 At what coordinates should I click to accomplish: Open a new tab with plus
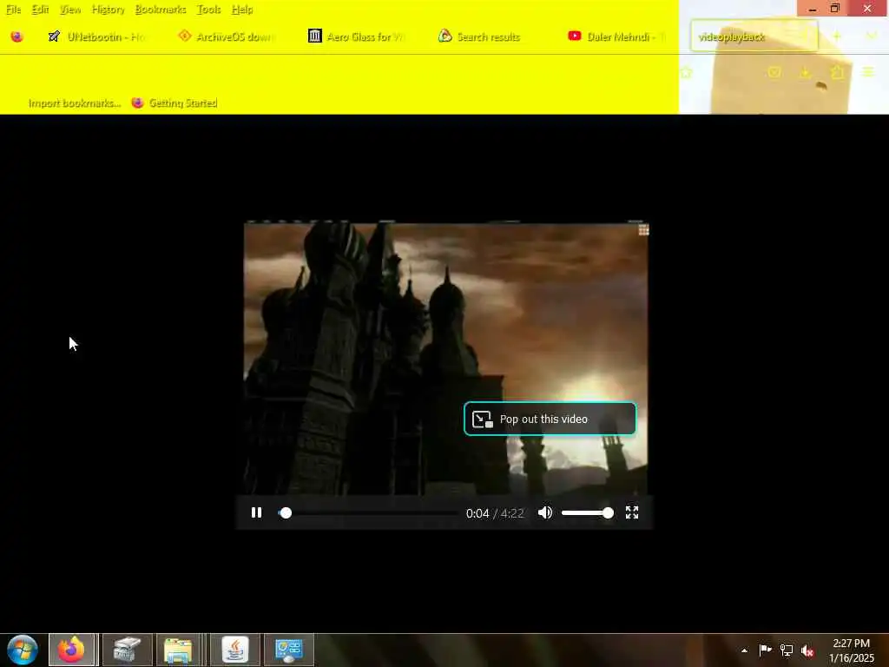click(x=836, y=36)
